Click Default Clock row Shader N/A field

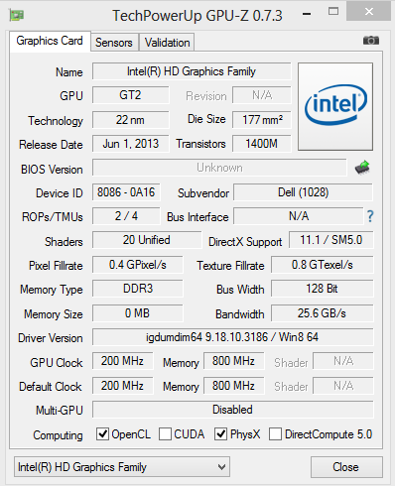[x=343, y=386]
